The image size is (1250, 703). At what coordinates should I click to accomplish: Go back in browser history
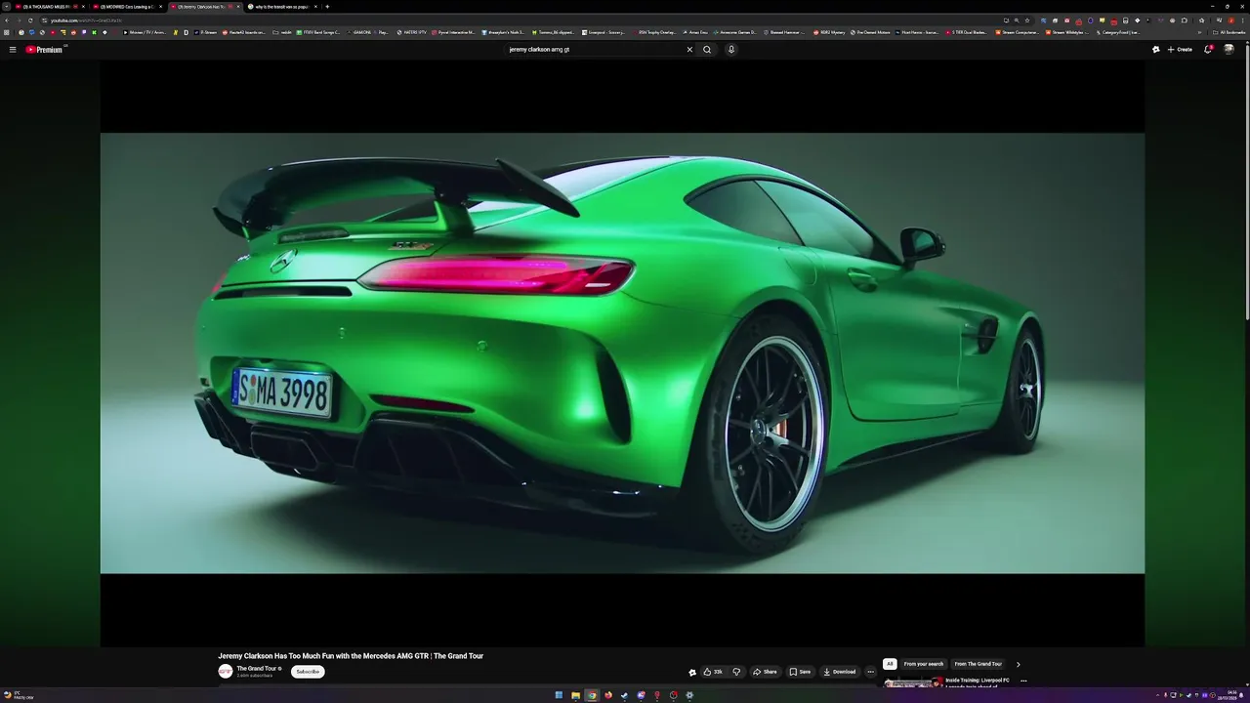tap(7, 20)
